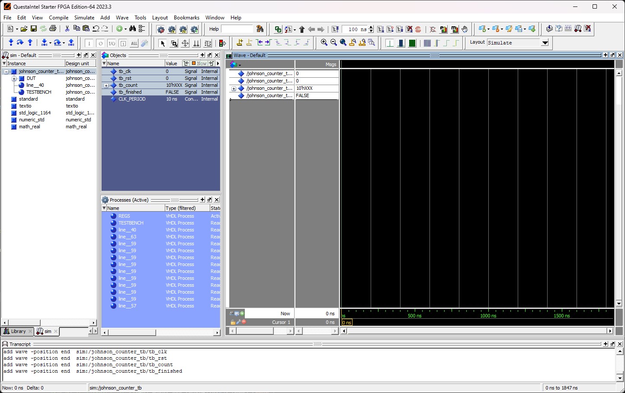Click the Run simulation icon
Screen dimensions: 625x393
coord(380,29)
